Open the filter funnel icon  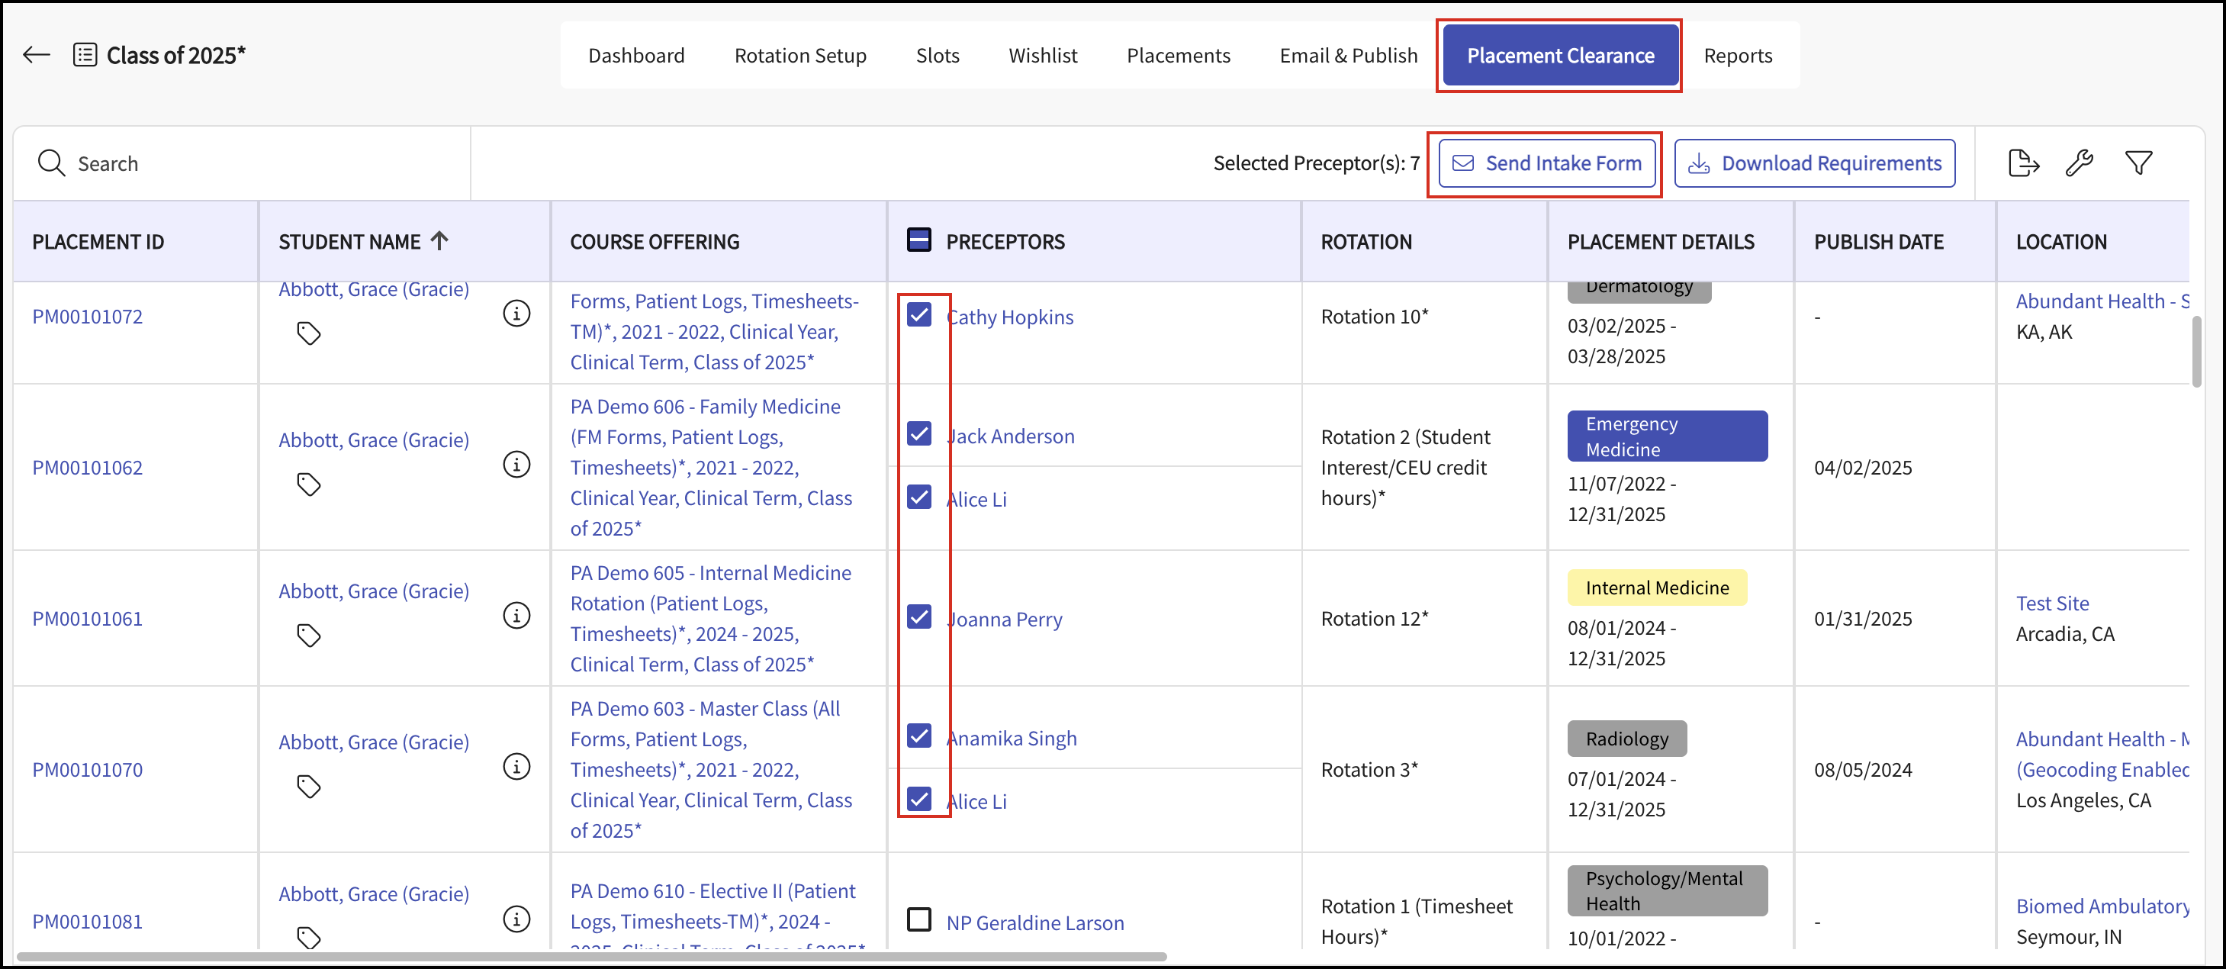(2138, 163)
